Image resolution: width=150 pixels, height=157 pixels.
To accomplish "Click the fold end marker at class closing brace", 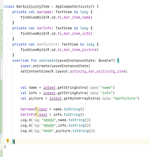I will coord(3,147).
